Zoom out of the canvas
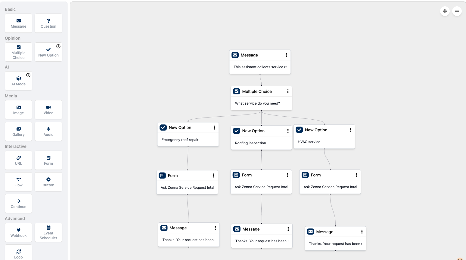This screenshot has height=260, width=466. click(457, 11)
